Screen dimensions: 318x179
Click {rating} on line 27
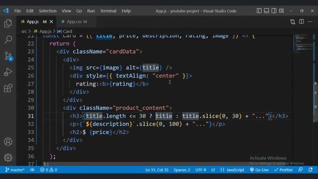point(122,84)
